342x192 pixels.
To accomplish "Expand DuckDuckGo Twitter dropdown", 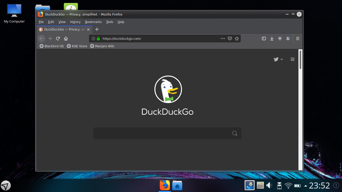I will (x=278, y=59).
